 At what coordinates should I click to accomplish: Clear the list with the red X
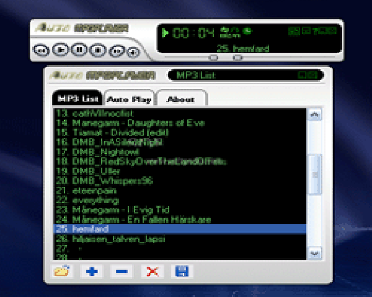point(152,271)
